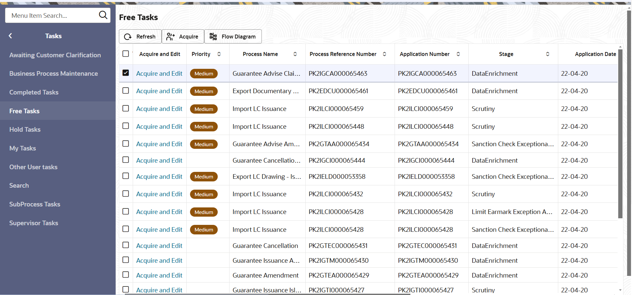Click application number PK2IGTM000065430
Viewport: 632px width, 295px height.
(x=428, y=260)
